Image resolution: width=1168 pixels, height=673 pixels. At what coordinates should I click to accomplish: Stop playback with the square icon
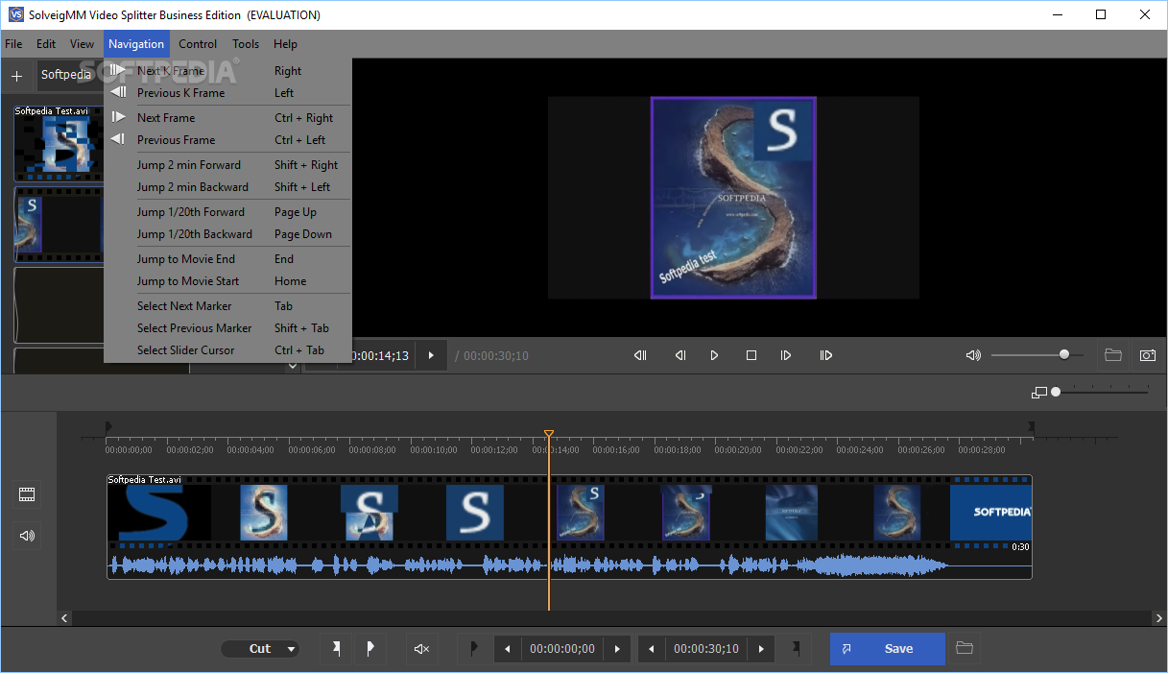[x=751, y=355]
